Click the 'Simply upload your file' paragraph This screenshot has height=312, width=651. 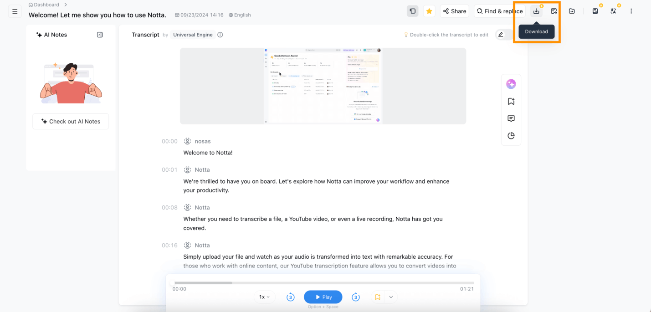tap(320, 261)
